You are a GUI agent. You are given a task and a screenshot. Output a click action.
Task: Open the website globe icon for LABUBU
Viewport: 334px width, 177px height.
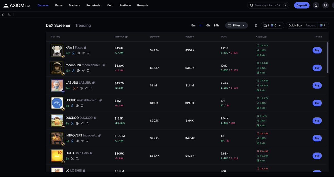(81, 88)
